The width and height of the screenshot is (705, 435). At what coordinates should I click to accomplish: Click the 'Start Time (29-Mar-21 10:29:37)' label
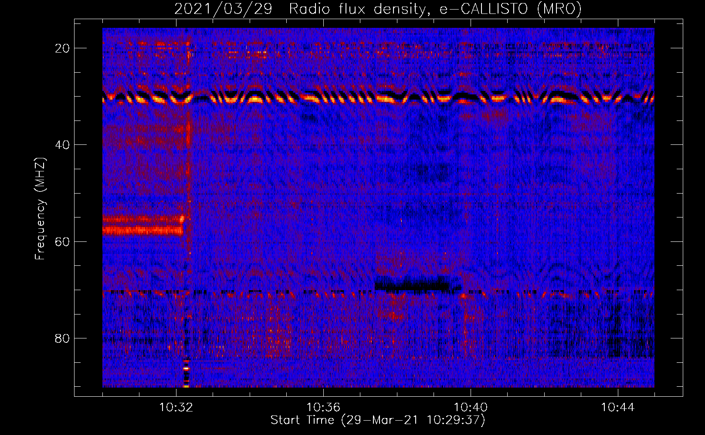click(378, 420)
